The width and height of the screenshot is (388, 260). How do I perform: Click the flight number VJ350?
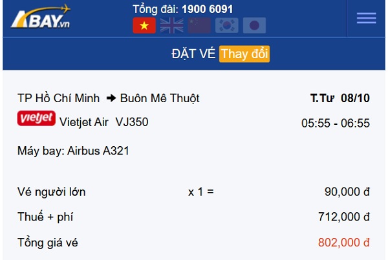click(x=131, y=121)
